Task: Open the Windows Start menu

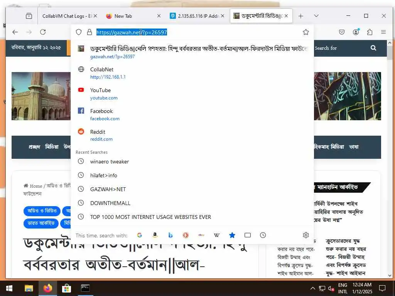Action: tap(9, 288)
